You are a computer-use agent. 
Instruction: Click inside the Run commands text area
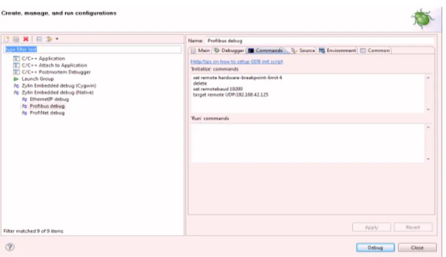pos(308,143)
